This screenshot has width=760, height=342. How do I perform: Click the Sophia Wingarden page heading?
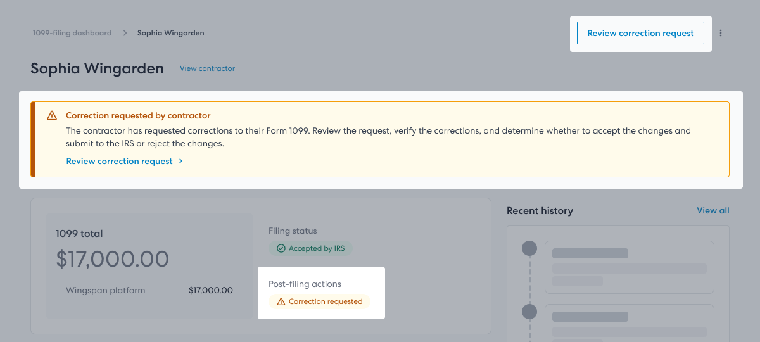tap(97, 68)
